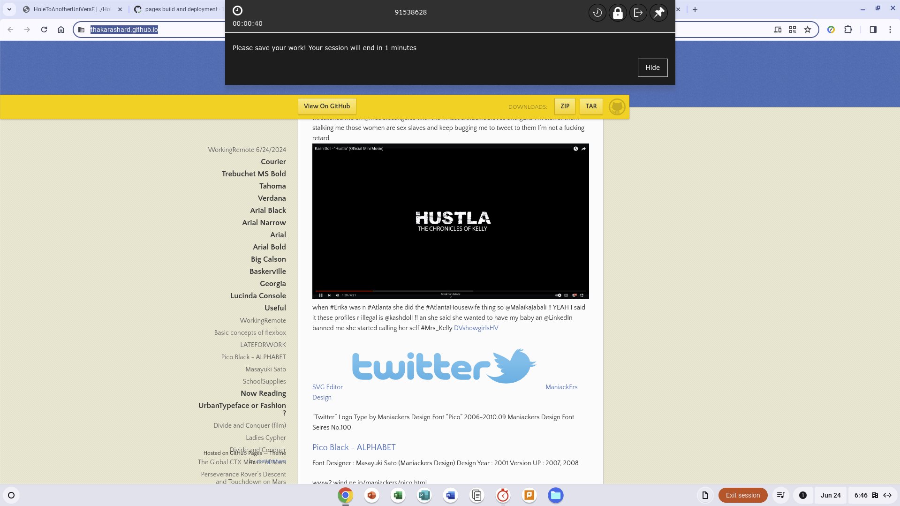The height and width of the screenshot is (506, 900).
Task: Open Pico Black - ALPHABET heading link
Action: coord(354,447)
